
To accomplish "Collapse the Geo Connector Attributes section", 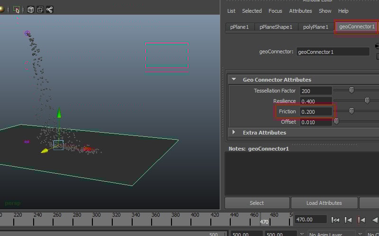I will (x=234, y=79).
